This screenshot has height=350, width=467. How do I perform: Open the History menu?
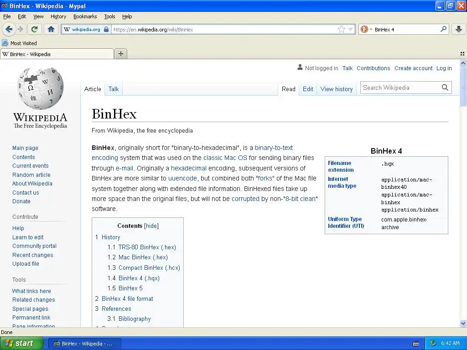click(x=58, y=16)
